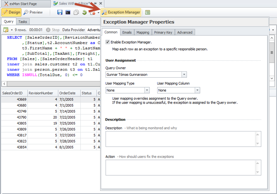Click into the Action text box
This screenshot has height=194, width=277.
click(x=180, y=167)
